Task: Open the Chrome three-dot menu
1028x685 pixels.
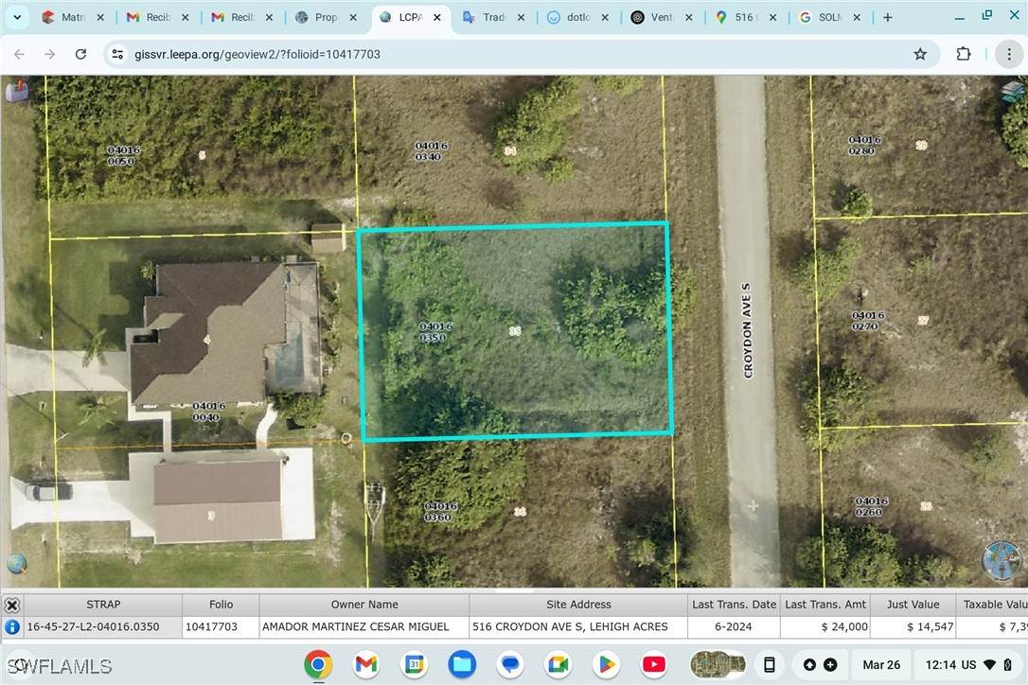Action: [1009, 54]
